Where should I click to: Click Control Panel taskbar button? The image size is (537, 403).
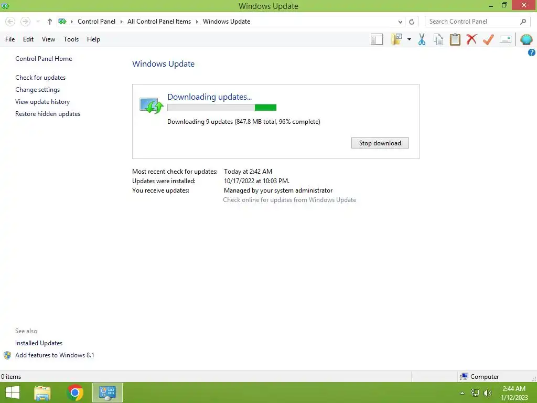107,393
